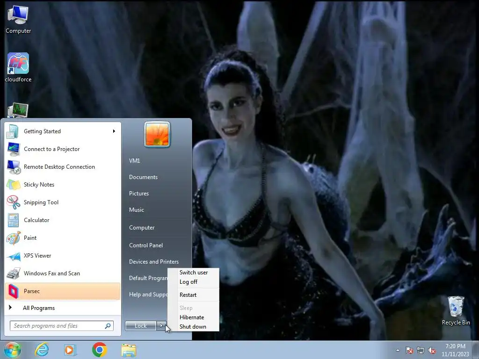Open Control Panel from Start menu
Image resolution: width=479 pixels, height=359 pixels.
[x=146, y=245]
